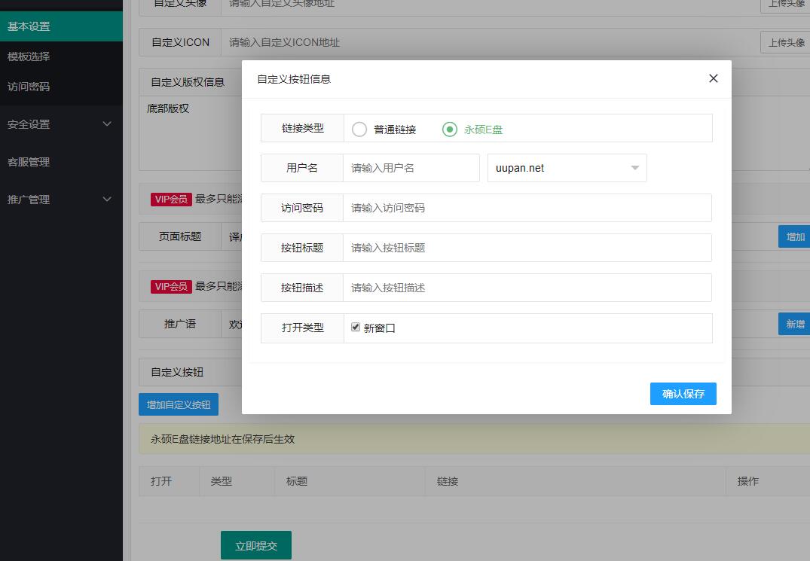Click the 按钮标题 input field
The image size is (810, 561).
pos(527,248)
